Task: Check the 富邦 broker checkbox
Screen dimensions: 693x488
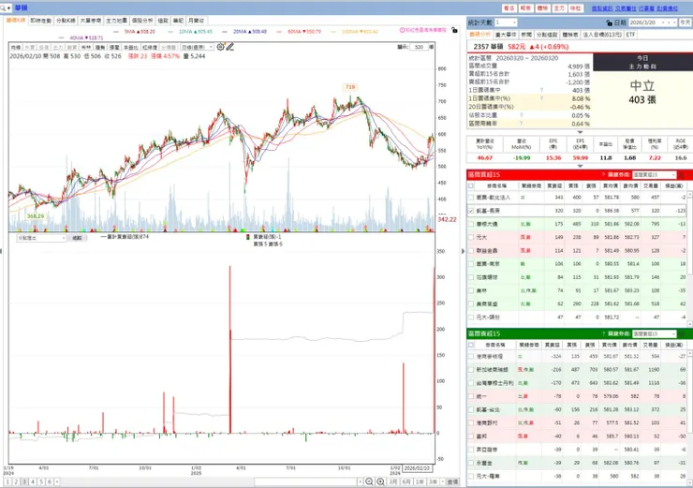Action: tap(471, 436)
